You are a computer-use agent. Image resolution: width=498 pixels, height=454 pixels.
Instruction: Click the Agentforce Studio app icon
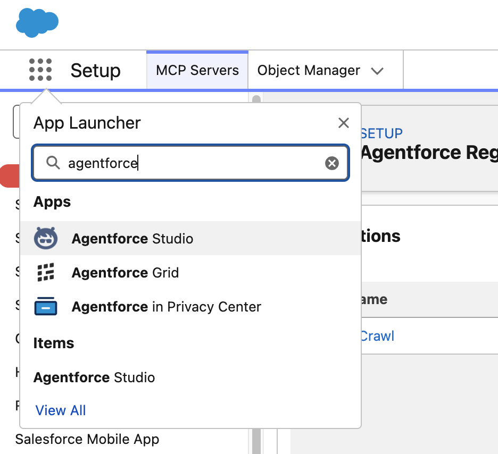coord(46,238)
